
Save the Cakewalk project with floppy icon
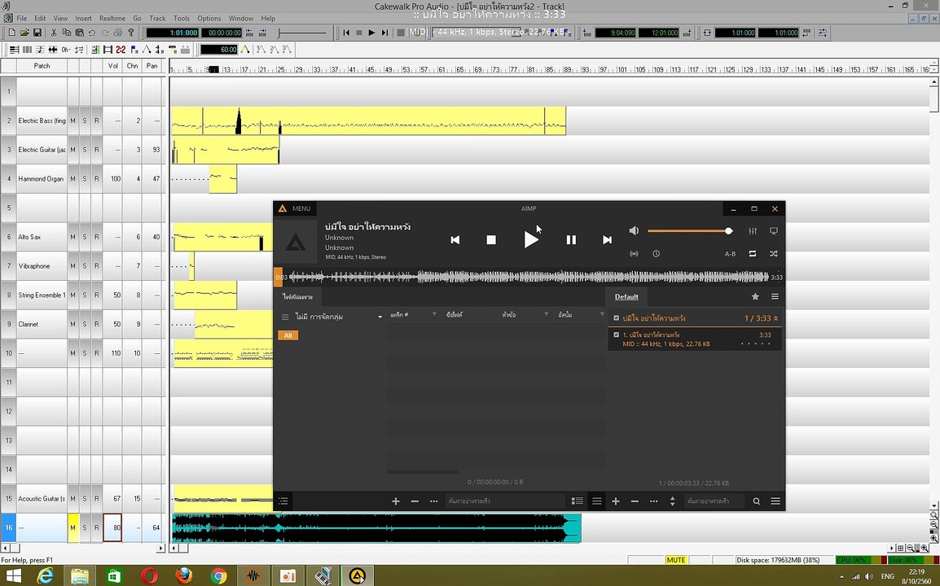click(37, 33)
